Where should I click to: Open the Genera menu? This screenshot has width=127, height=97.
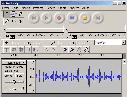[51, 8]
